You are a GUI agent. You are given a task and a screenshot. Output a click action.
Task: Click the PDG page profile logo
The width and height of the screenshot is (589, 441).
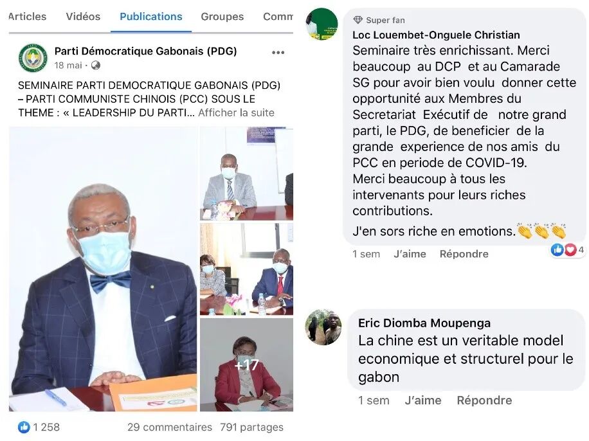[x=33, y=58]
